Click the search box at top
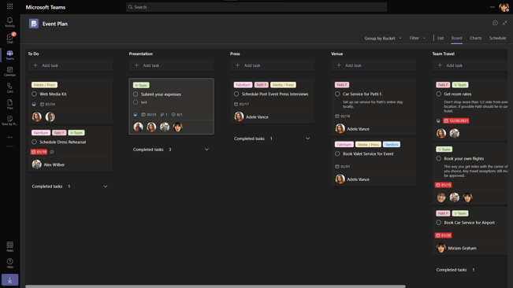 coord(257,7)
